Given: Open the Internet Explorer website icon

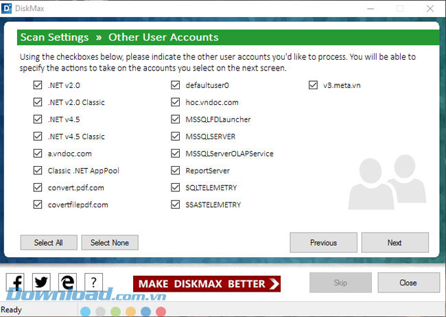Looking at the screenshot, I should [x=67, y=282].
